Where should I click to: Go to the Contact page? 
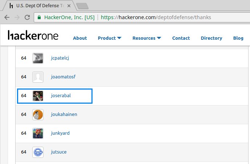tap(181, 38)
